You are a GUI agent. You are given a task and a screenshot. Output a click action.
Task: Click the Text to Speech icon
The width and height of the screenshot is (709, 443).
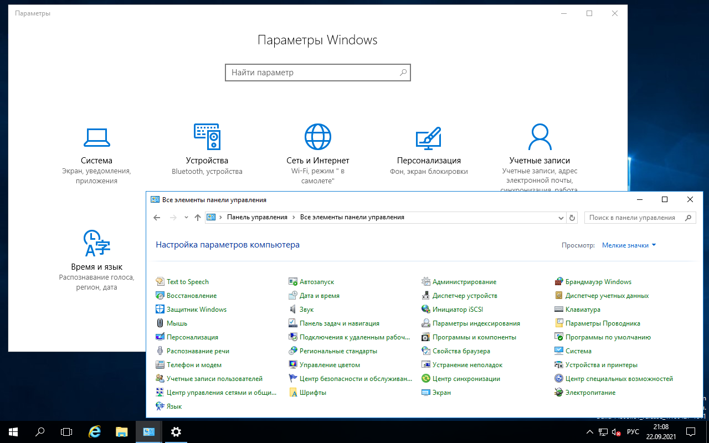pos(160,282)
